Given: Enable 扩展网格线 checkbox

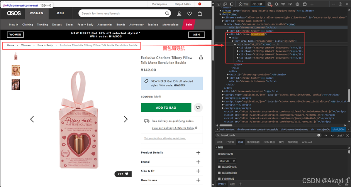Looking at the screenshot, I should pos(219,179).
